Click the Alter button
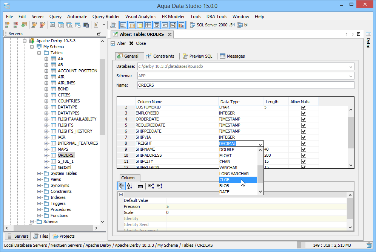376x252 pixels. [118, 43]
